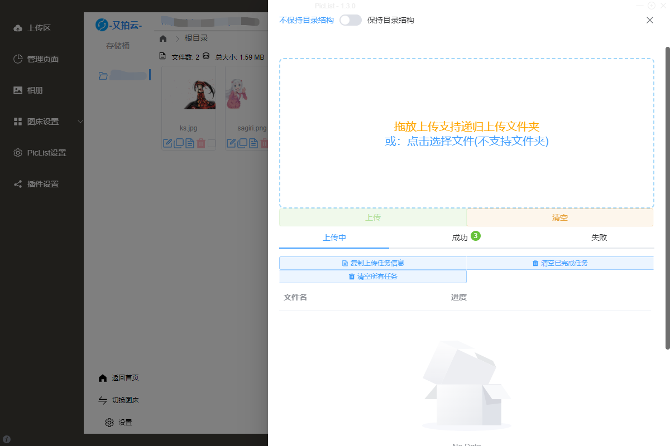Delete ks.jpg with the red trash icon

[x=201, y=143]
